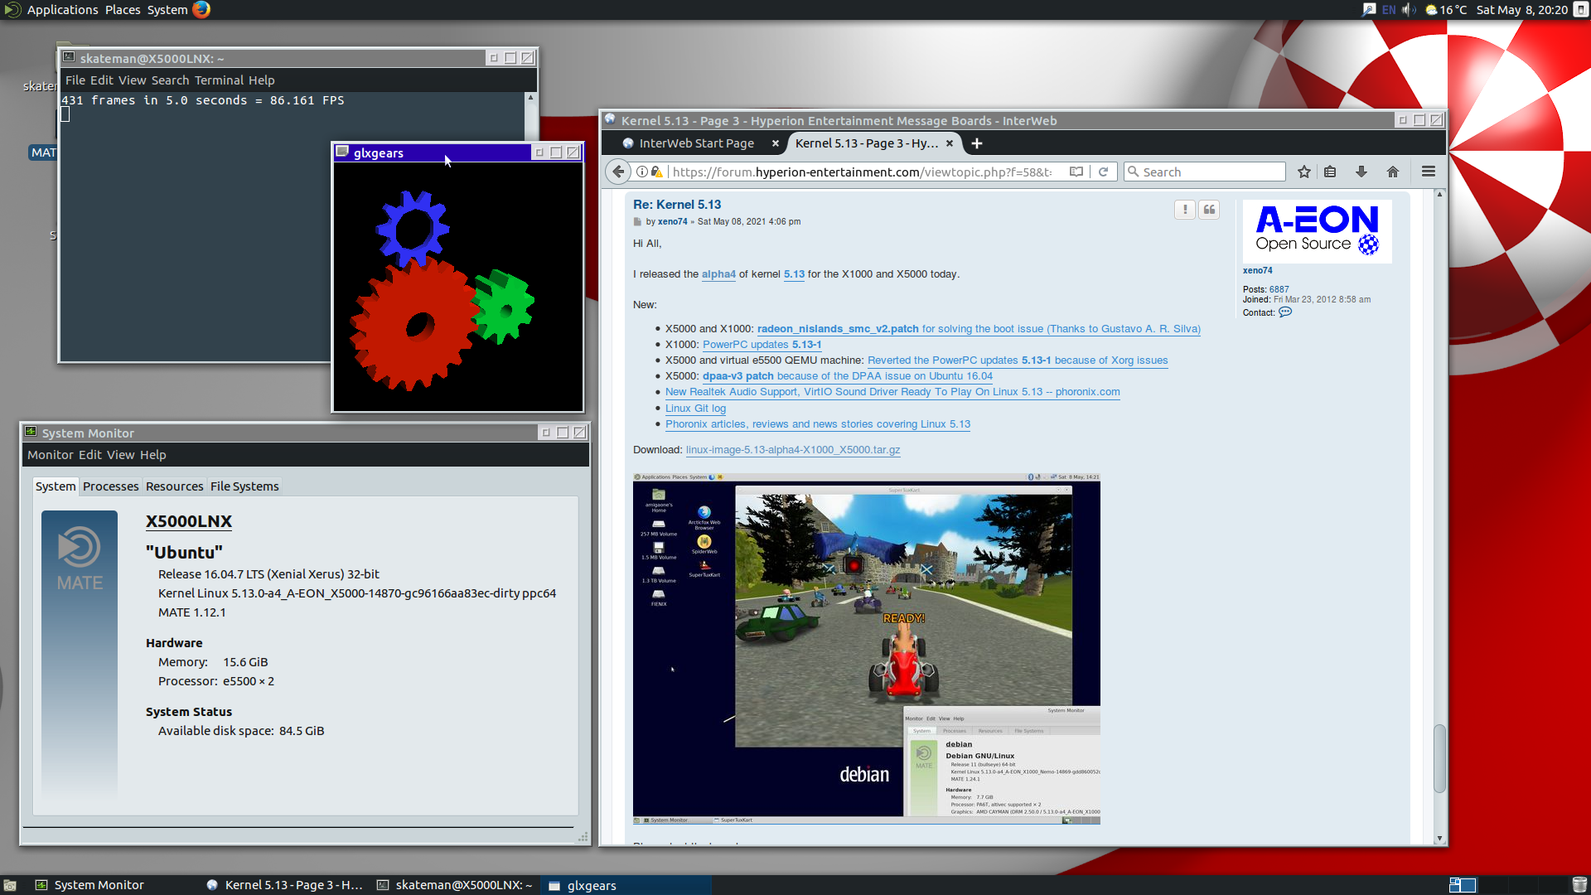Click Show Desktop icon in bottom panel
The width and height of the screenshot is (1591, 895).
[10, 885]
